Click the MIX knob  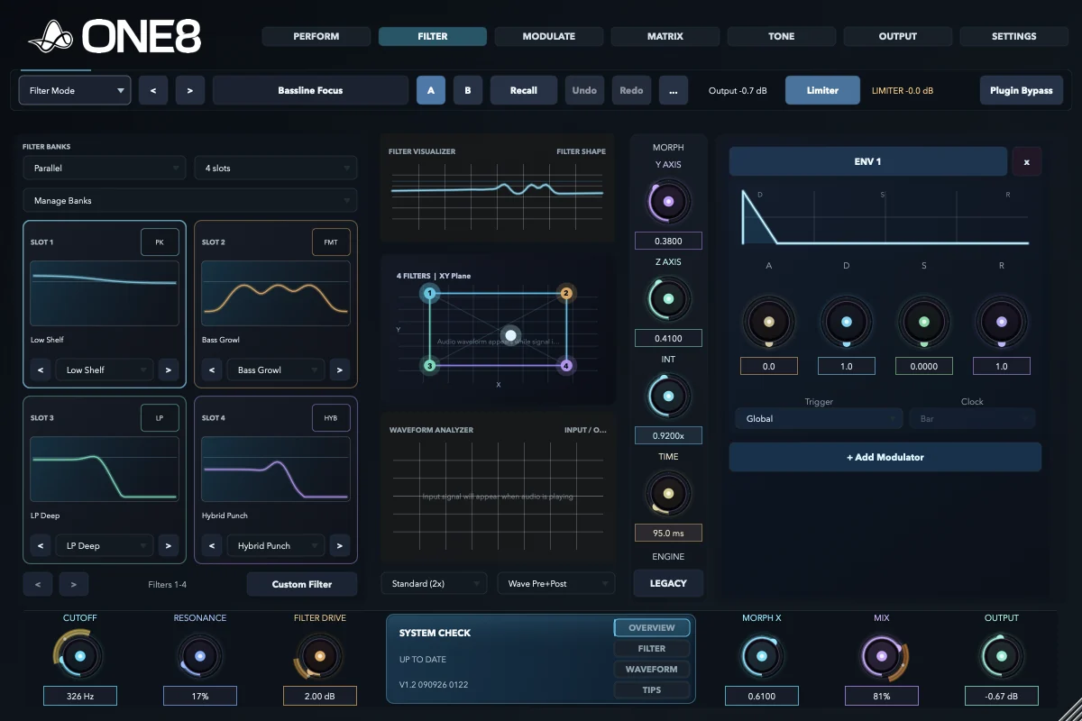(x=881, y=656)
